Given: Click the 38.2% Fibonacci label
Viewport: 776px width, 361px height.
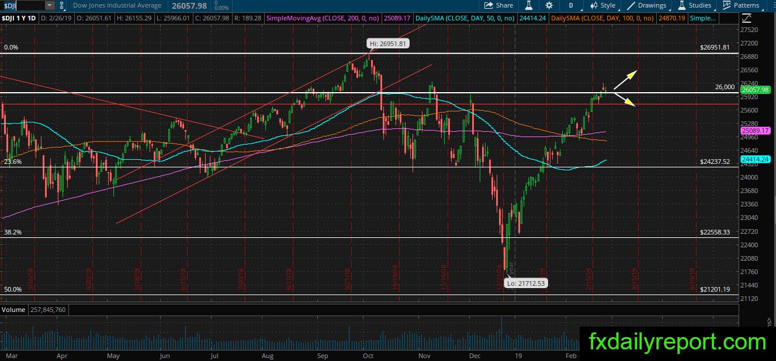Looking at the screenshot, I should (x=13, y=232).
